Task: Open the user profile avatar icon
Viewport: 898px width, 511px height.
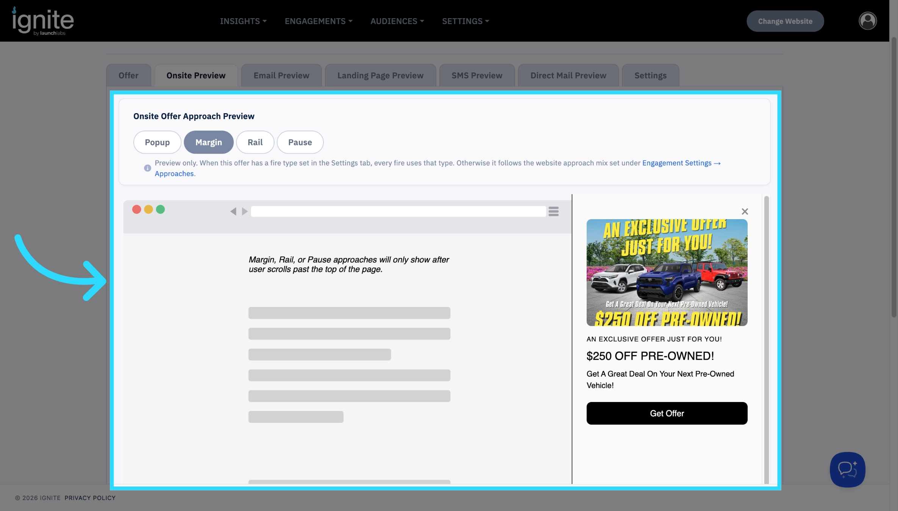Action: (867, 21)
